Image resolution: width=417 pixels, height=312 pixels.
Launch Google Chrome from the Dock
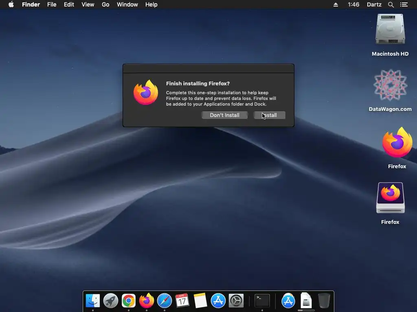[128, 301]
